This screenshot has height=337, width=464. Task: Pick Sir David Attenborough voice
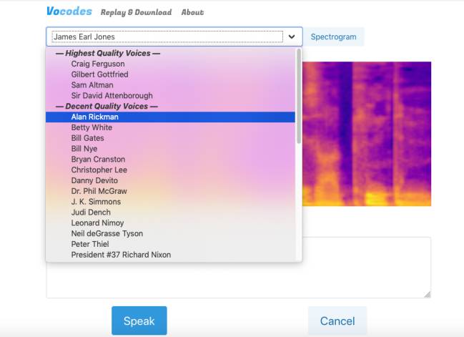pyautogui.click(x=112, y=96)
